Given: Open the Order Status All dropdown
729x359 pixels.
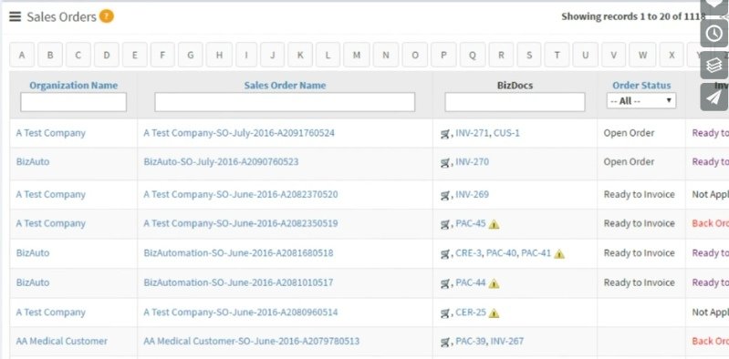Looking at the screenshot, I should (641, 101).
